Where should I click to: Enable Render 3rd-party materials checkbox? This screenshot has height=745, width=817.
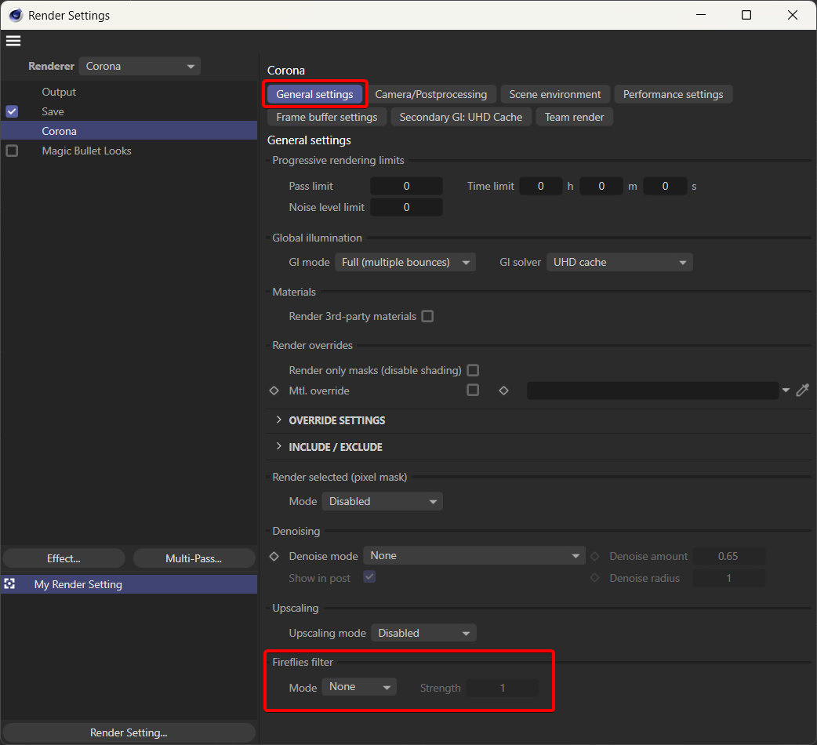tap(427, 316)
